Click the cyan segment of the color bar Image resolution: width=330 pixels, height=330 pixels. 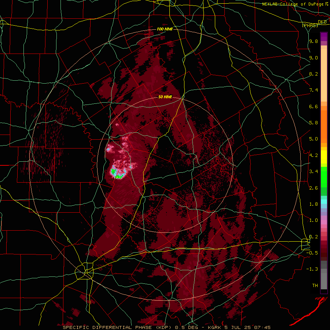[324, 201]
